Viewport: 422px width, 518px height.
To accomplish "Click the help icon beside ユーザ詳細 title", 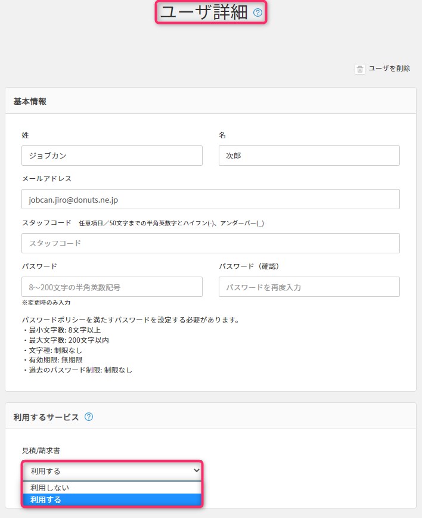I will coord(257,13).
